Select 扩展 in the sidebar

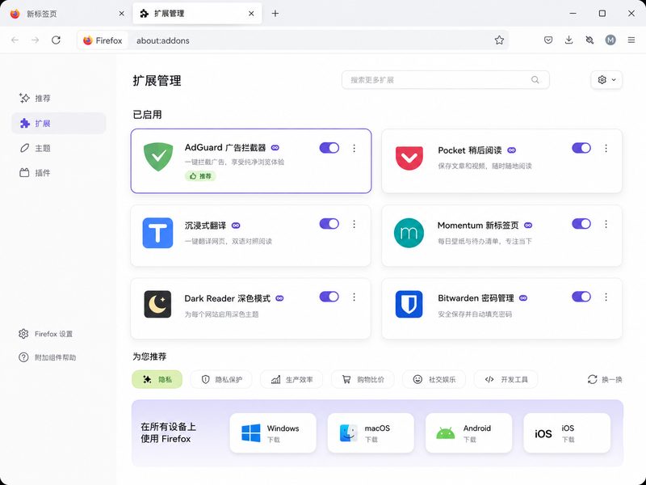[58, 124]
